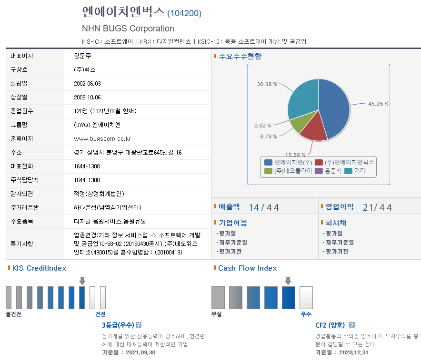Click the 대표이사 value 왕문주
421x361 pixels.
coord(83,56)
